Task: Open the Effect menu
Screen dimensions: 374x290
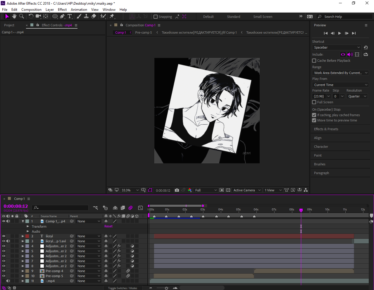Action: pos(62,10)
